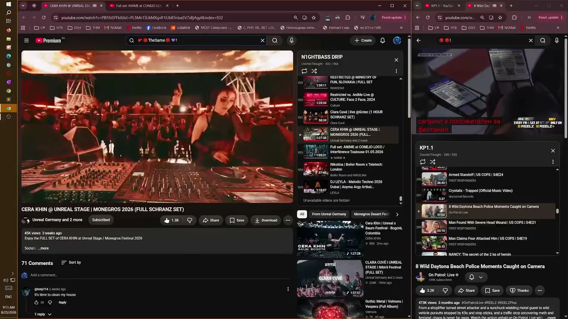Go back in right YouTube window search
The width and height of the screenshot is (568, 319).
pos(418,40)
